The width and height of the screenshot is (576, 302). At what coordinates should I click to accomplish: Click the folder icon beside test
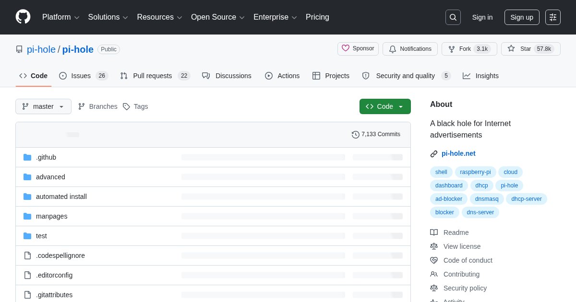[27, 236]
